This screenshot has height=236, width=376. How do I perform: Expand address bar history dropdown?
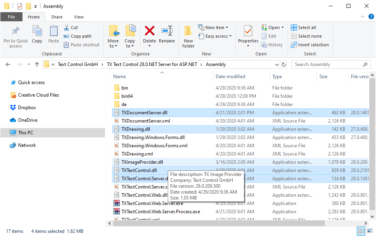(x=277, y=64)
